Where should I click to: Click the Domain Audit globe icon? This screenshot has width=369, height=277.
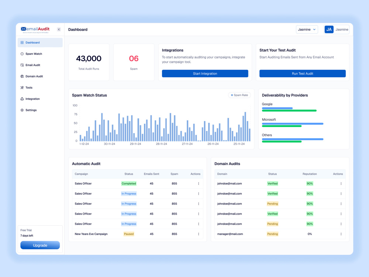click(22, 76)
